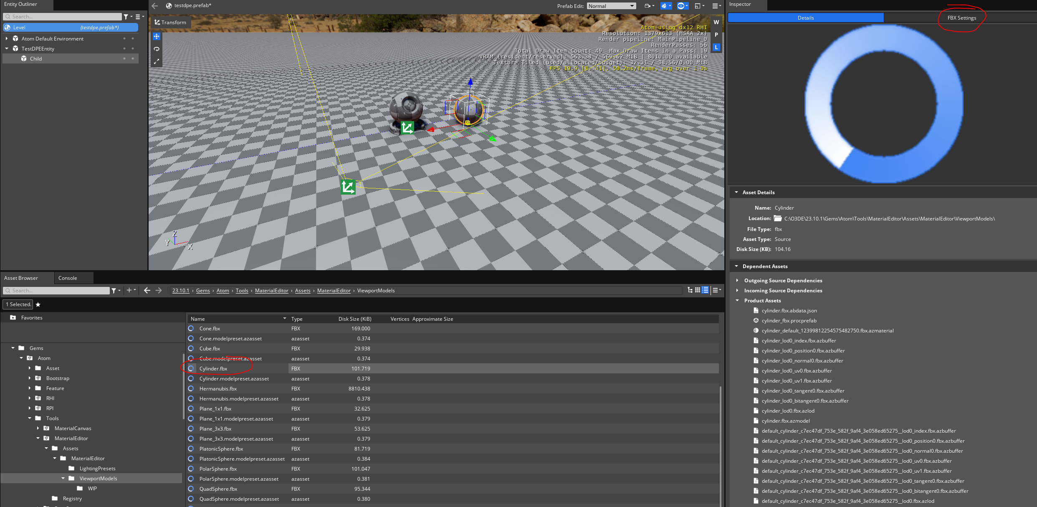
Task: Switch to the FBX Settings tab
Action: (961, 18)
